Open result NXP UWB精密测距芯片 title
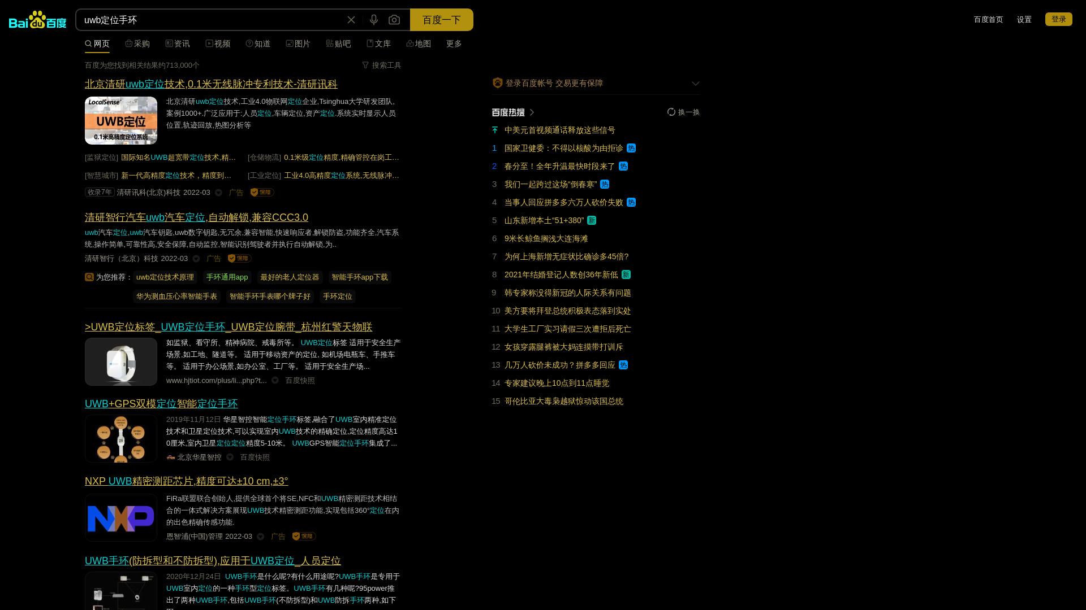Viewport: 1086px width, 610px height. (187, 481)
